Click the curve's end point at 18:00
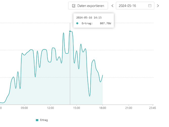The height and width of the screenshot is (127, 169). [x=102, y=75]
